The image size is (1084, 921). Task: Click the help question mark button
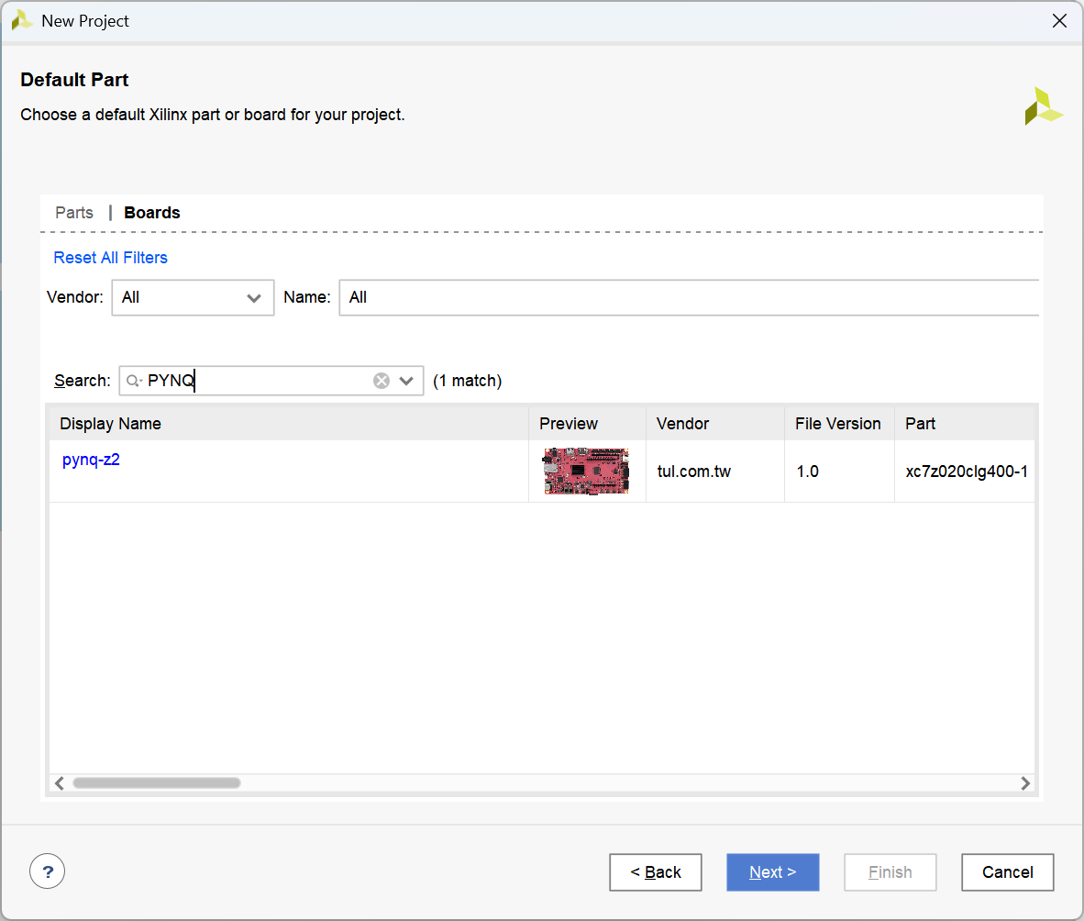[x=47, y=871]
